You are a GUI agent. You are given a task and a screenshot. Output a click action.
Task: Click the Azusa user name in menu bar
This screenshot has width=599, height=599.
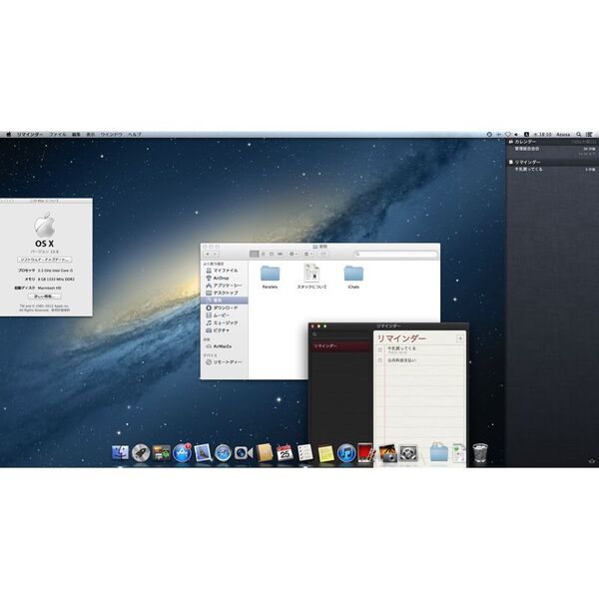click(x=563, y=135)
